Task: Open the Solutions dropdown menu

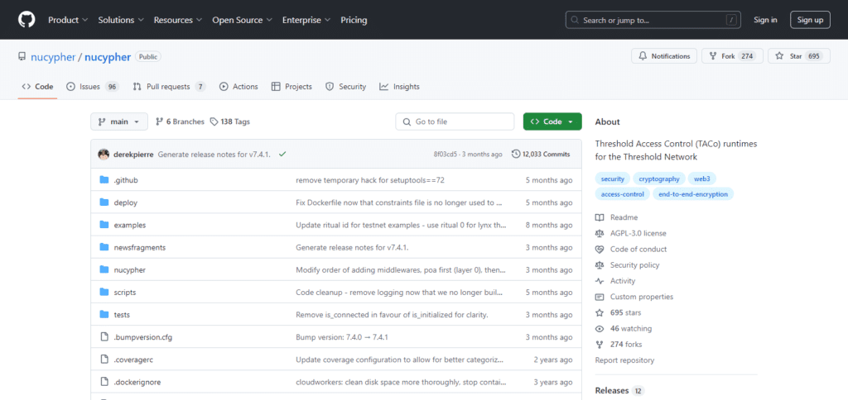Action: pyautogui.click(x=121, y=20)
